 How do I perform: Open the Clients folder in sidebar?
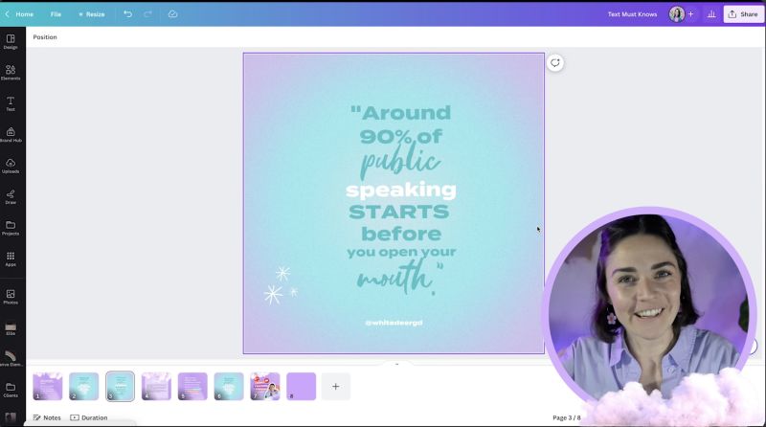[x=11, y=390]
